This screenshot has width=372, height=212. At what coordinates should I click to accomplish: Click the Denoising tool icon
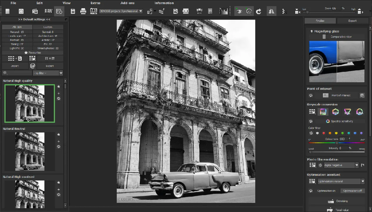point(331,201)
